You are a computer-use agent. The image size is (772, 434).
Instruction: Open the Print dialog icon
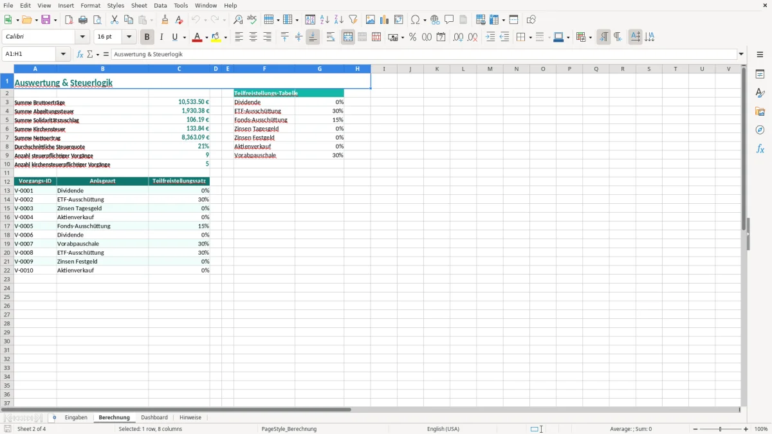point(83,20)
